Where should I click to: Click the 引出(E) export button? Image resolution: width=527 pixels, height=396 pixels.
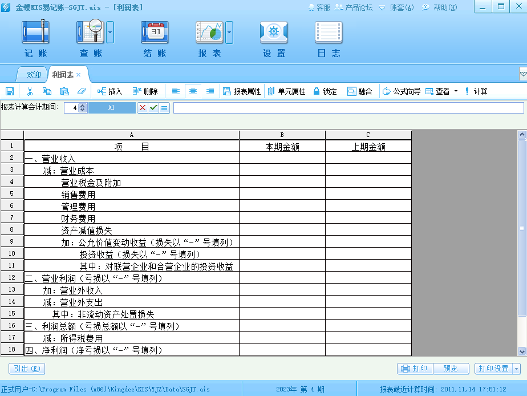[27, 369]
